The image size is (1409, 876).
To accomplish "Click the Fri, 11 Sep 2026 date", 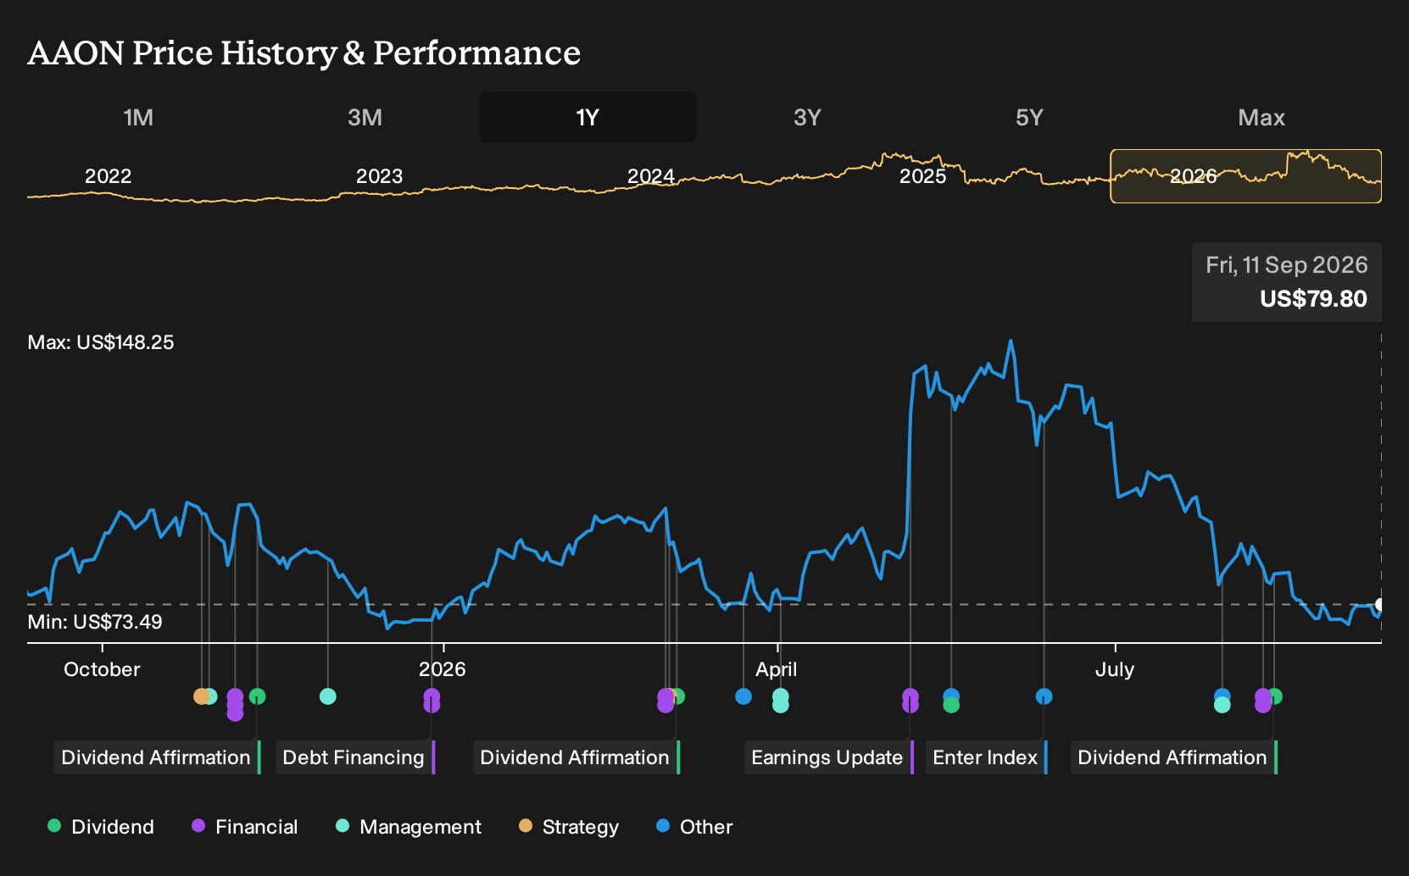I will tap(1287, 265).
